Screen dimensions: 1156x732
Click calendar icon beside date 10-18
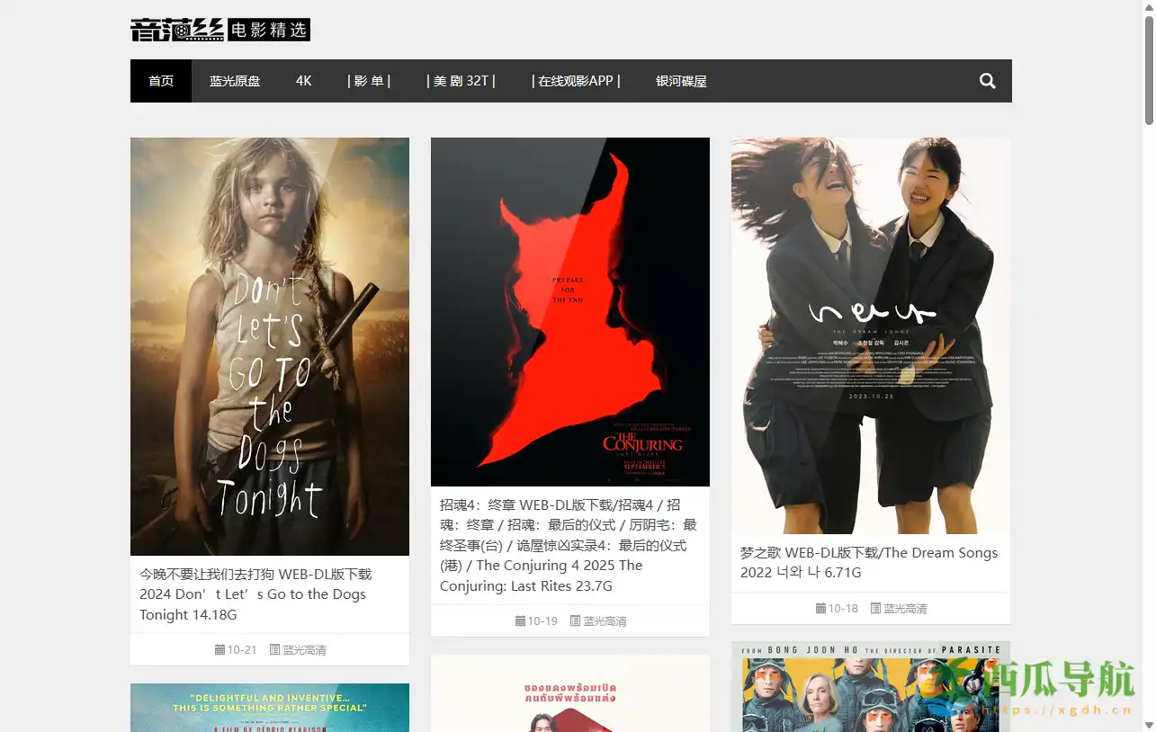pos(820,608)
